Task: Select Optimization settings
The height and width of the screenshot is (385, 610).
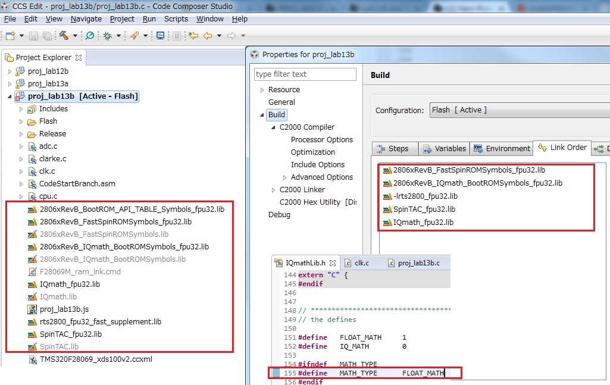Action: [x=313, y=152]
